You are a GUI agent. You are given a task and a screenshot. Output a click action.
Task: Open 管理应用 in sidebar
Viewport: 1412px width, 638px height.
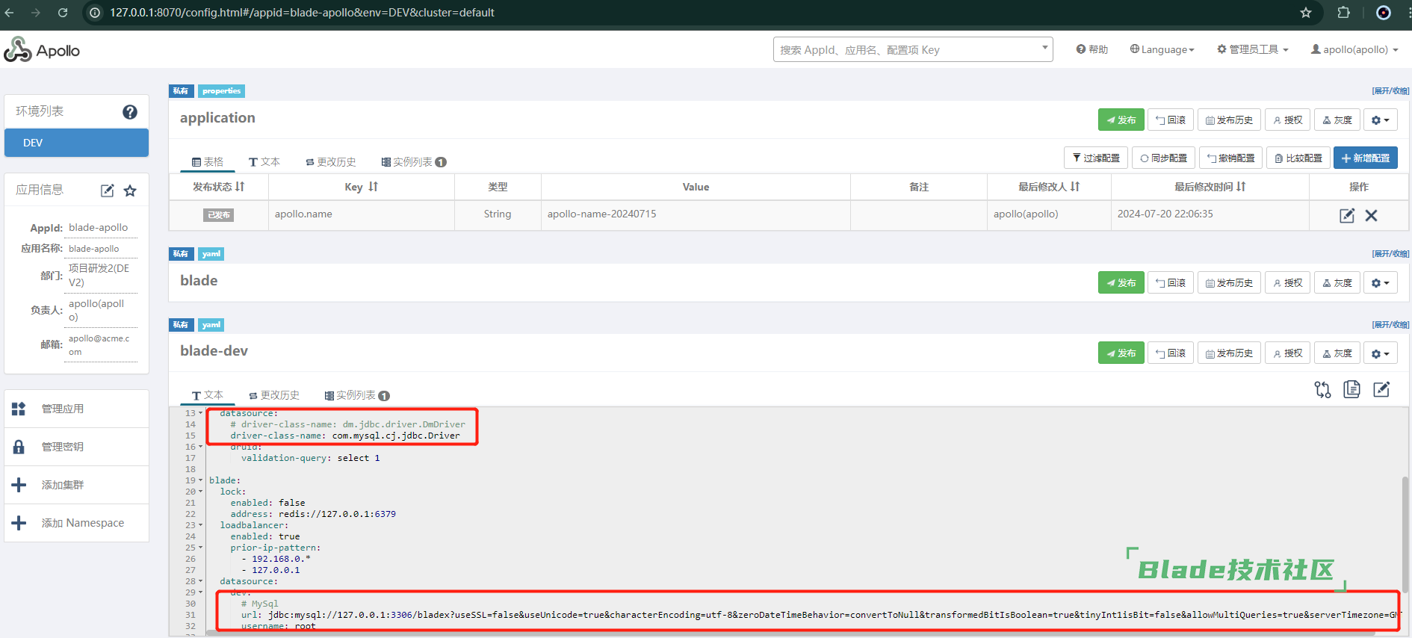point(76,409)
